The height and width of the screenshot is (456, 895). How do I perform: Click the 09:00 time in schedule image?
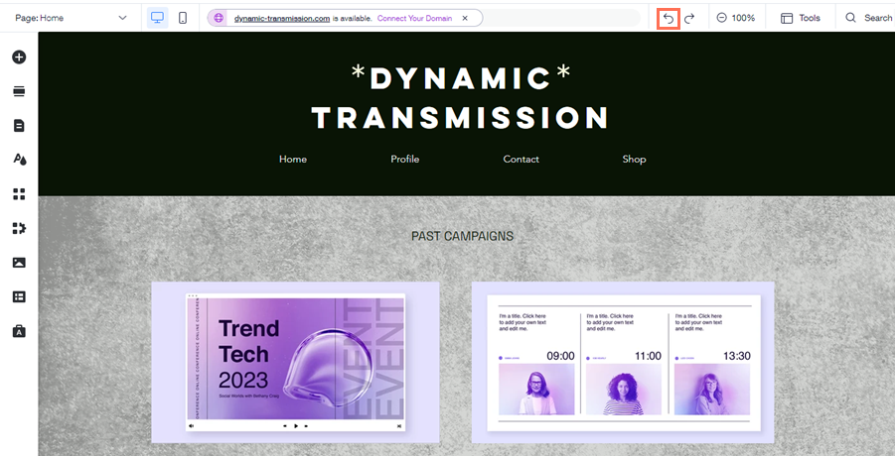[x=560, y=356]
